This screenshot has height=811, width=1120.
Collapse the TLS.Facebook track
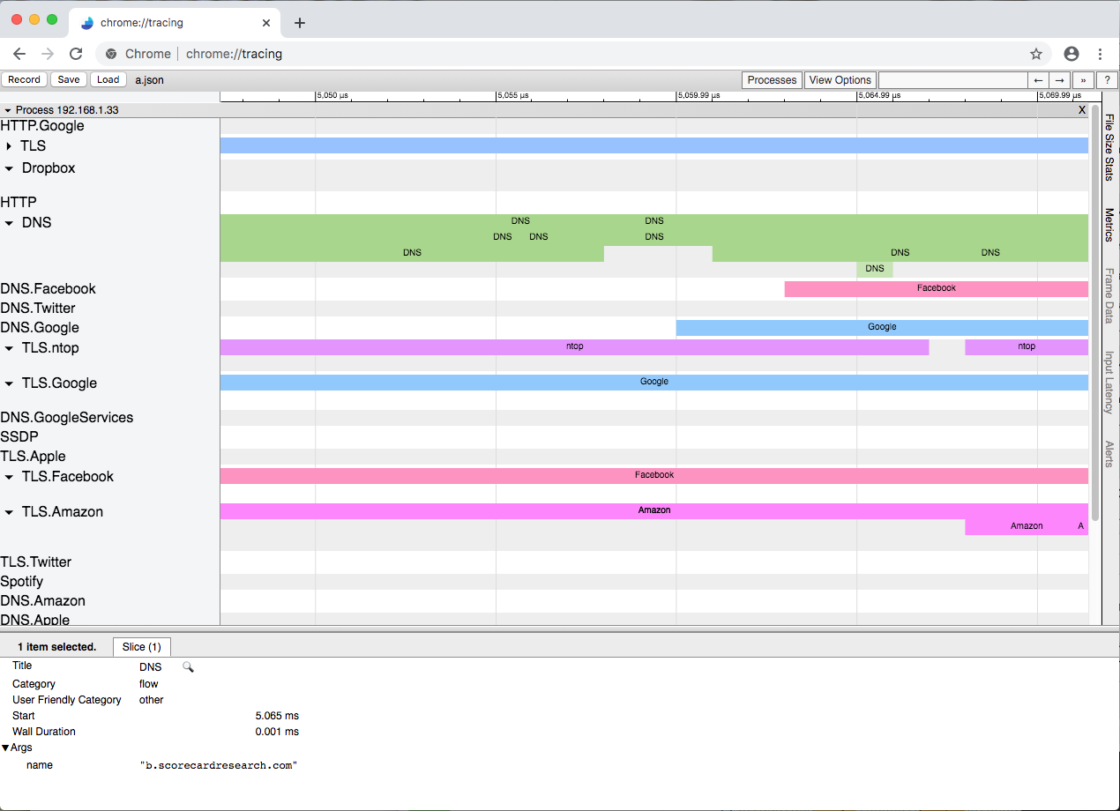tap(10, 477)
